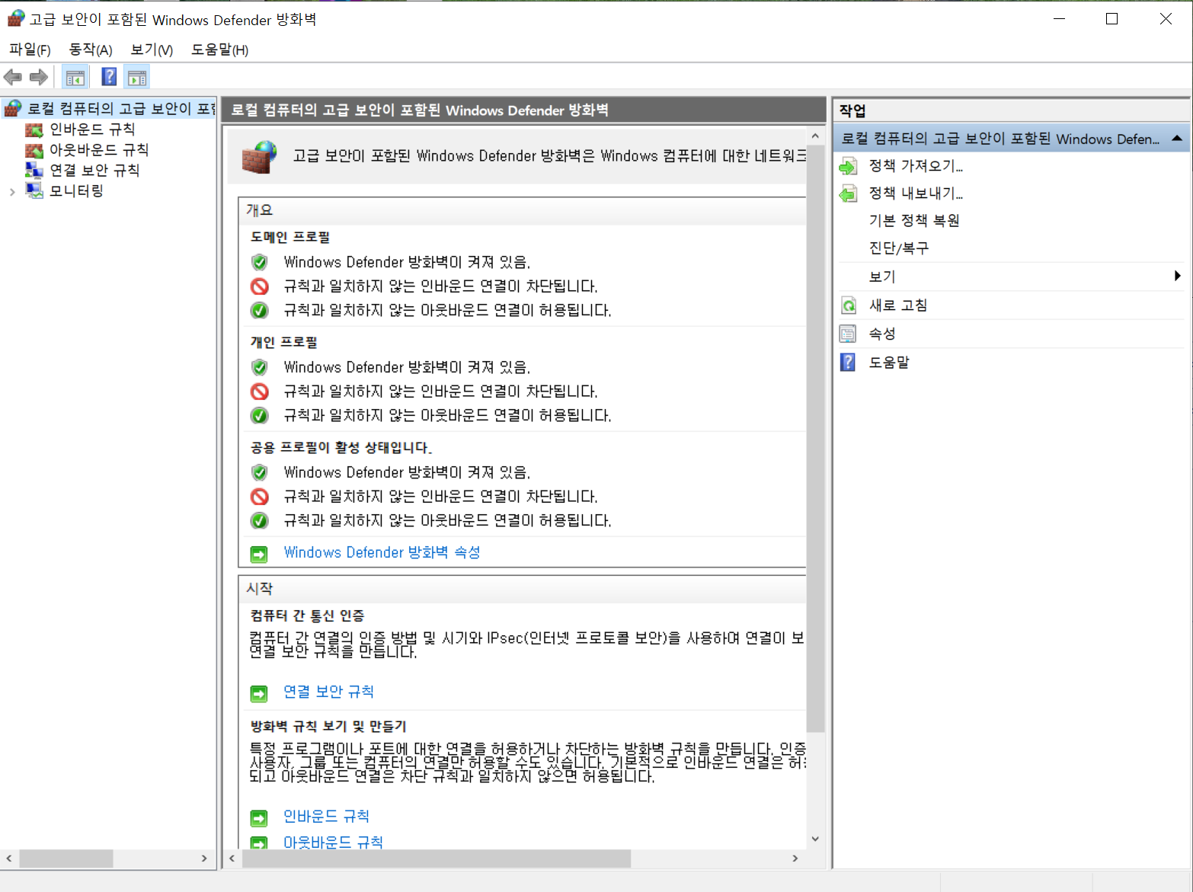The height and width of the screenshot is (892, 1193).
Task: Click the 공용 프로필이 활성 상태입니다. heading
Action: 341,448
